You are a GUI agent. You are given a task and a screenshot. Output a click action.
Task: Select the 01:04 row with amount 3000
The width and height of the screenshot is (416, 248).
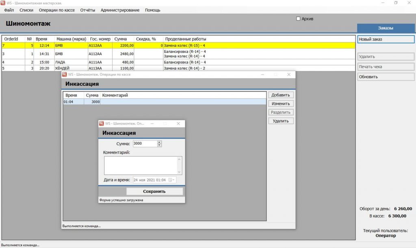coord(165,102)
